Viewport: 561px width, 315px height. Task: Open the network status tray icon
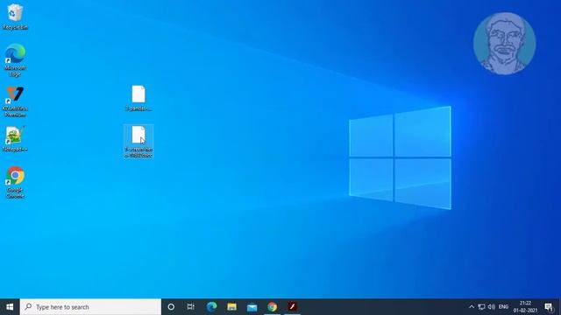[481, 307]
